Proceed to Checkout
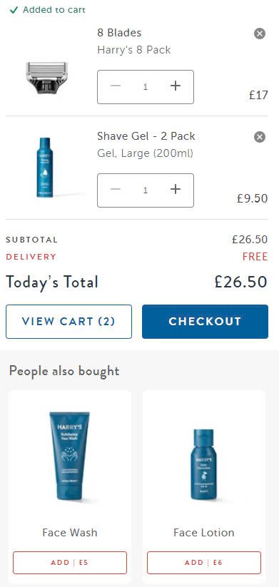279x587 pixels. coord(205,322)
